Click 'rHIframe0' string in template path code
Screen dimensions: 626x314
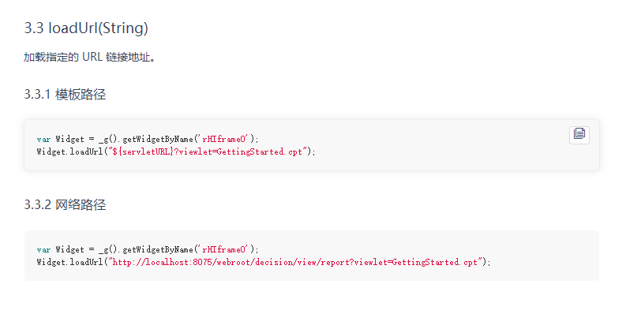(223, 139)
